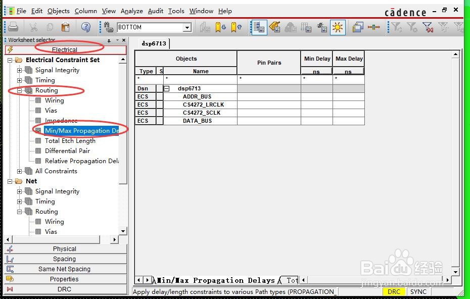
Task: Click the Electrical section header
Action: click(x=65, y=49)
